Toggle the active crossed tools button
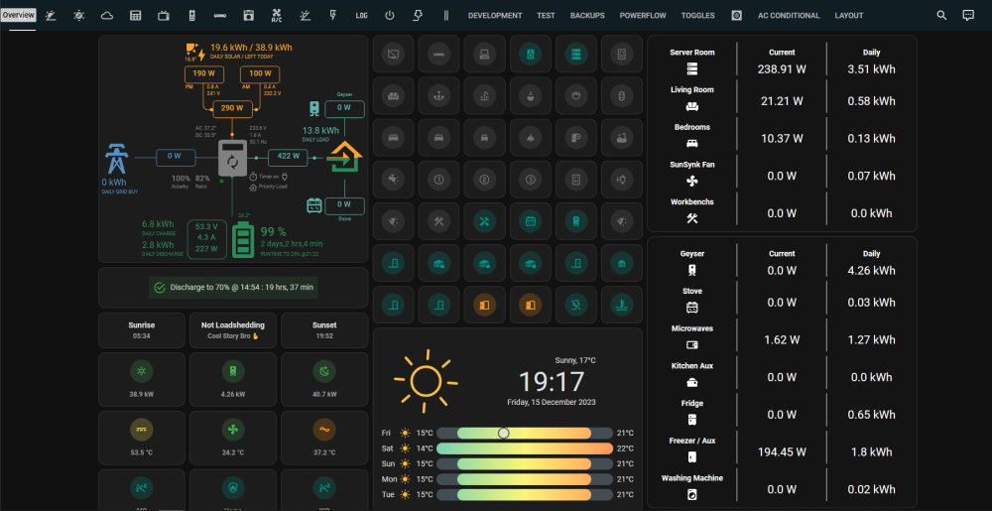992x511 pixels. point(484,222)
